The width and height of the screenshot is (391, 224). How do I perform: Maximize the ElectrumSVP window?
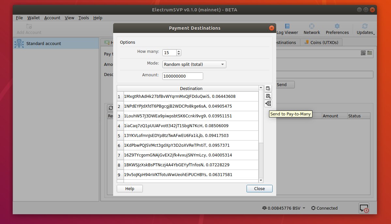366,10
